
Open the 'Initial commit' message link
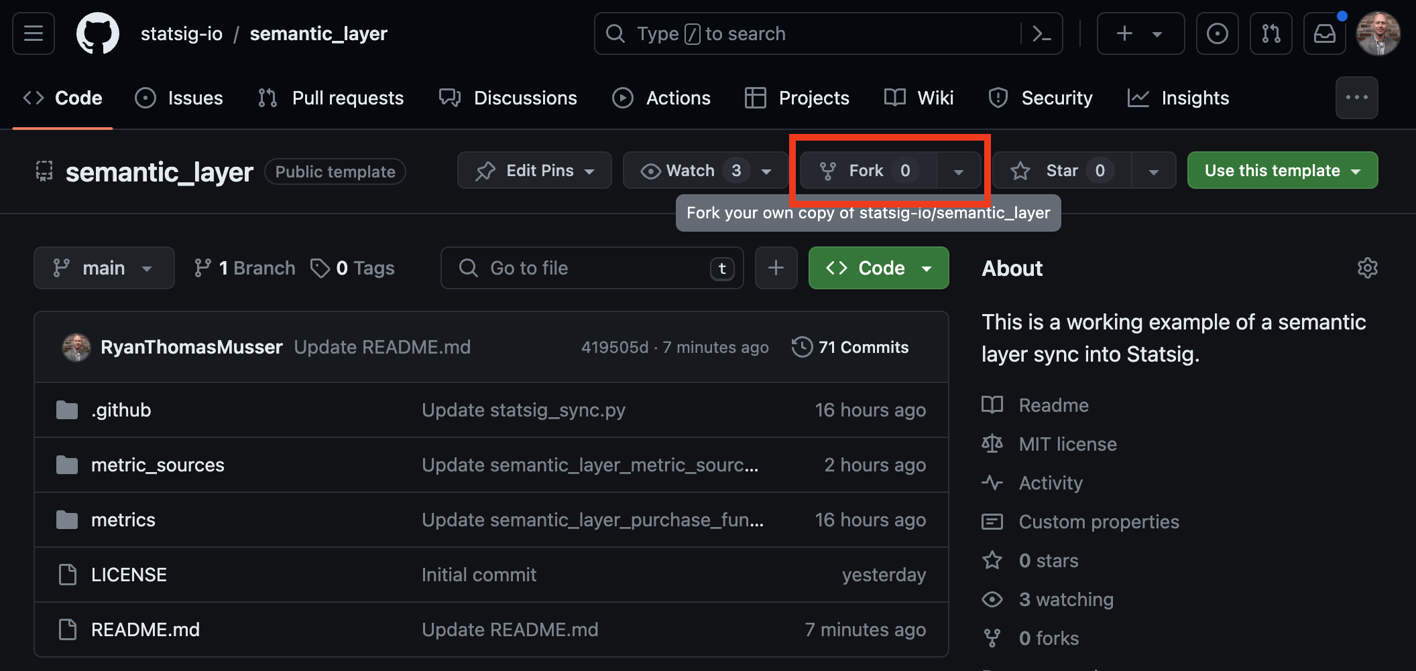pos(479,575)
